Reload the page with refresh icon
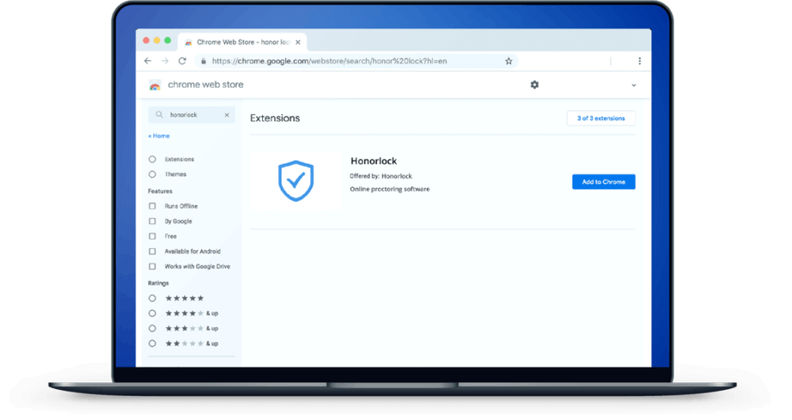 point(182,61)
